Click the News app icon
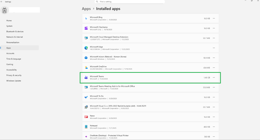260x140 pixels. [86, 117]
